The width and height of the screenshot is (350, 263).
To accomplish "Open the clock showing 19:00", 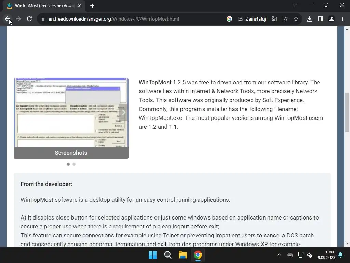I will pos(326,255).
